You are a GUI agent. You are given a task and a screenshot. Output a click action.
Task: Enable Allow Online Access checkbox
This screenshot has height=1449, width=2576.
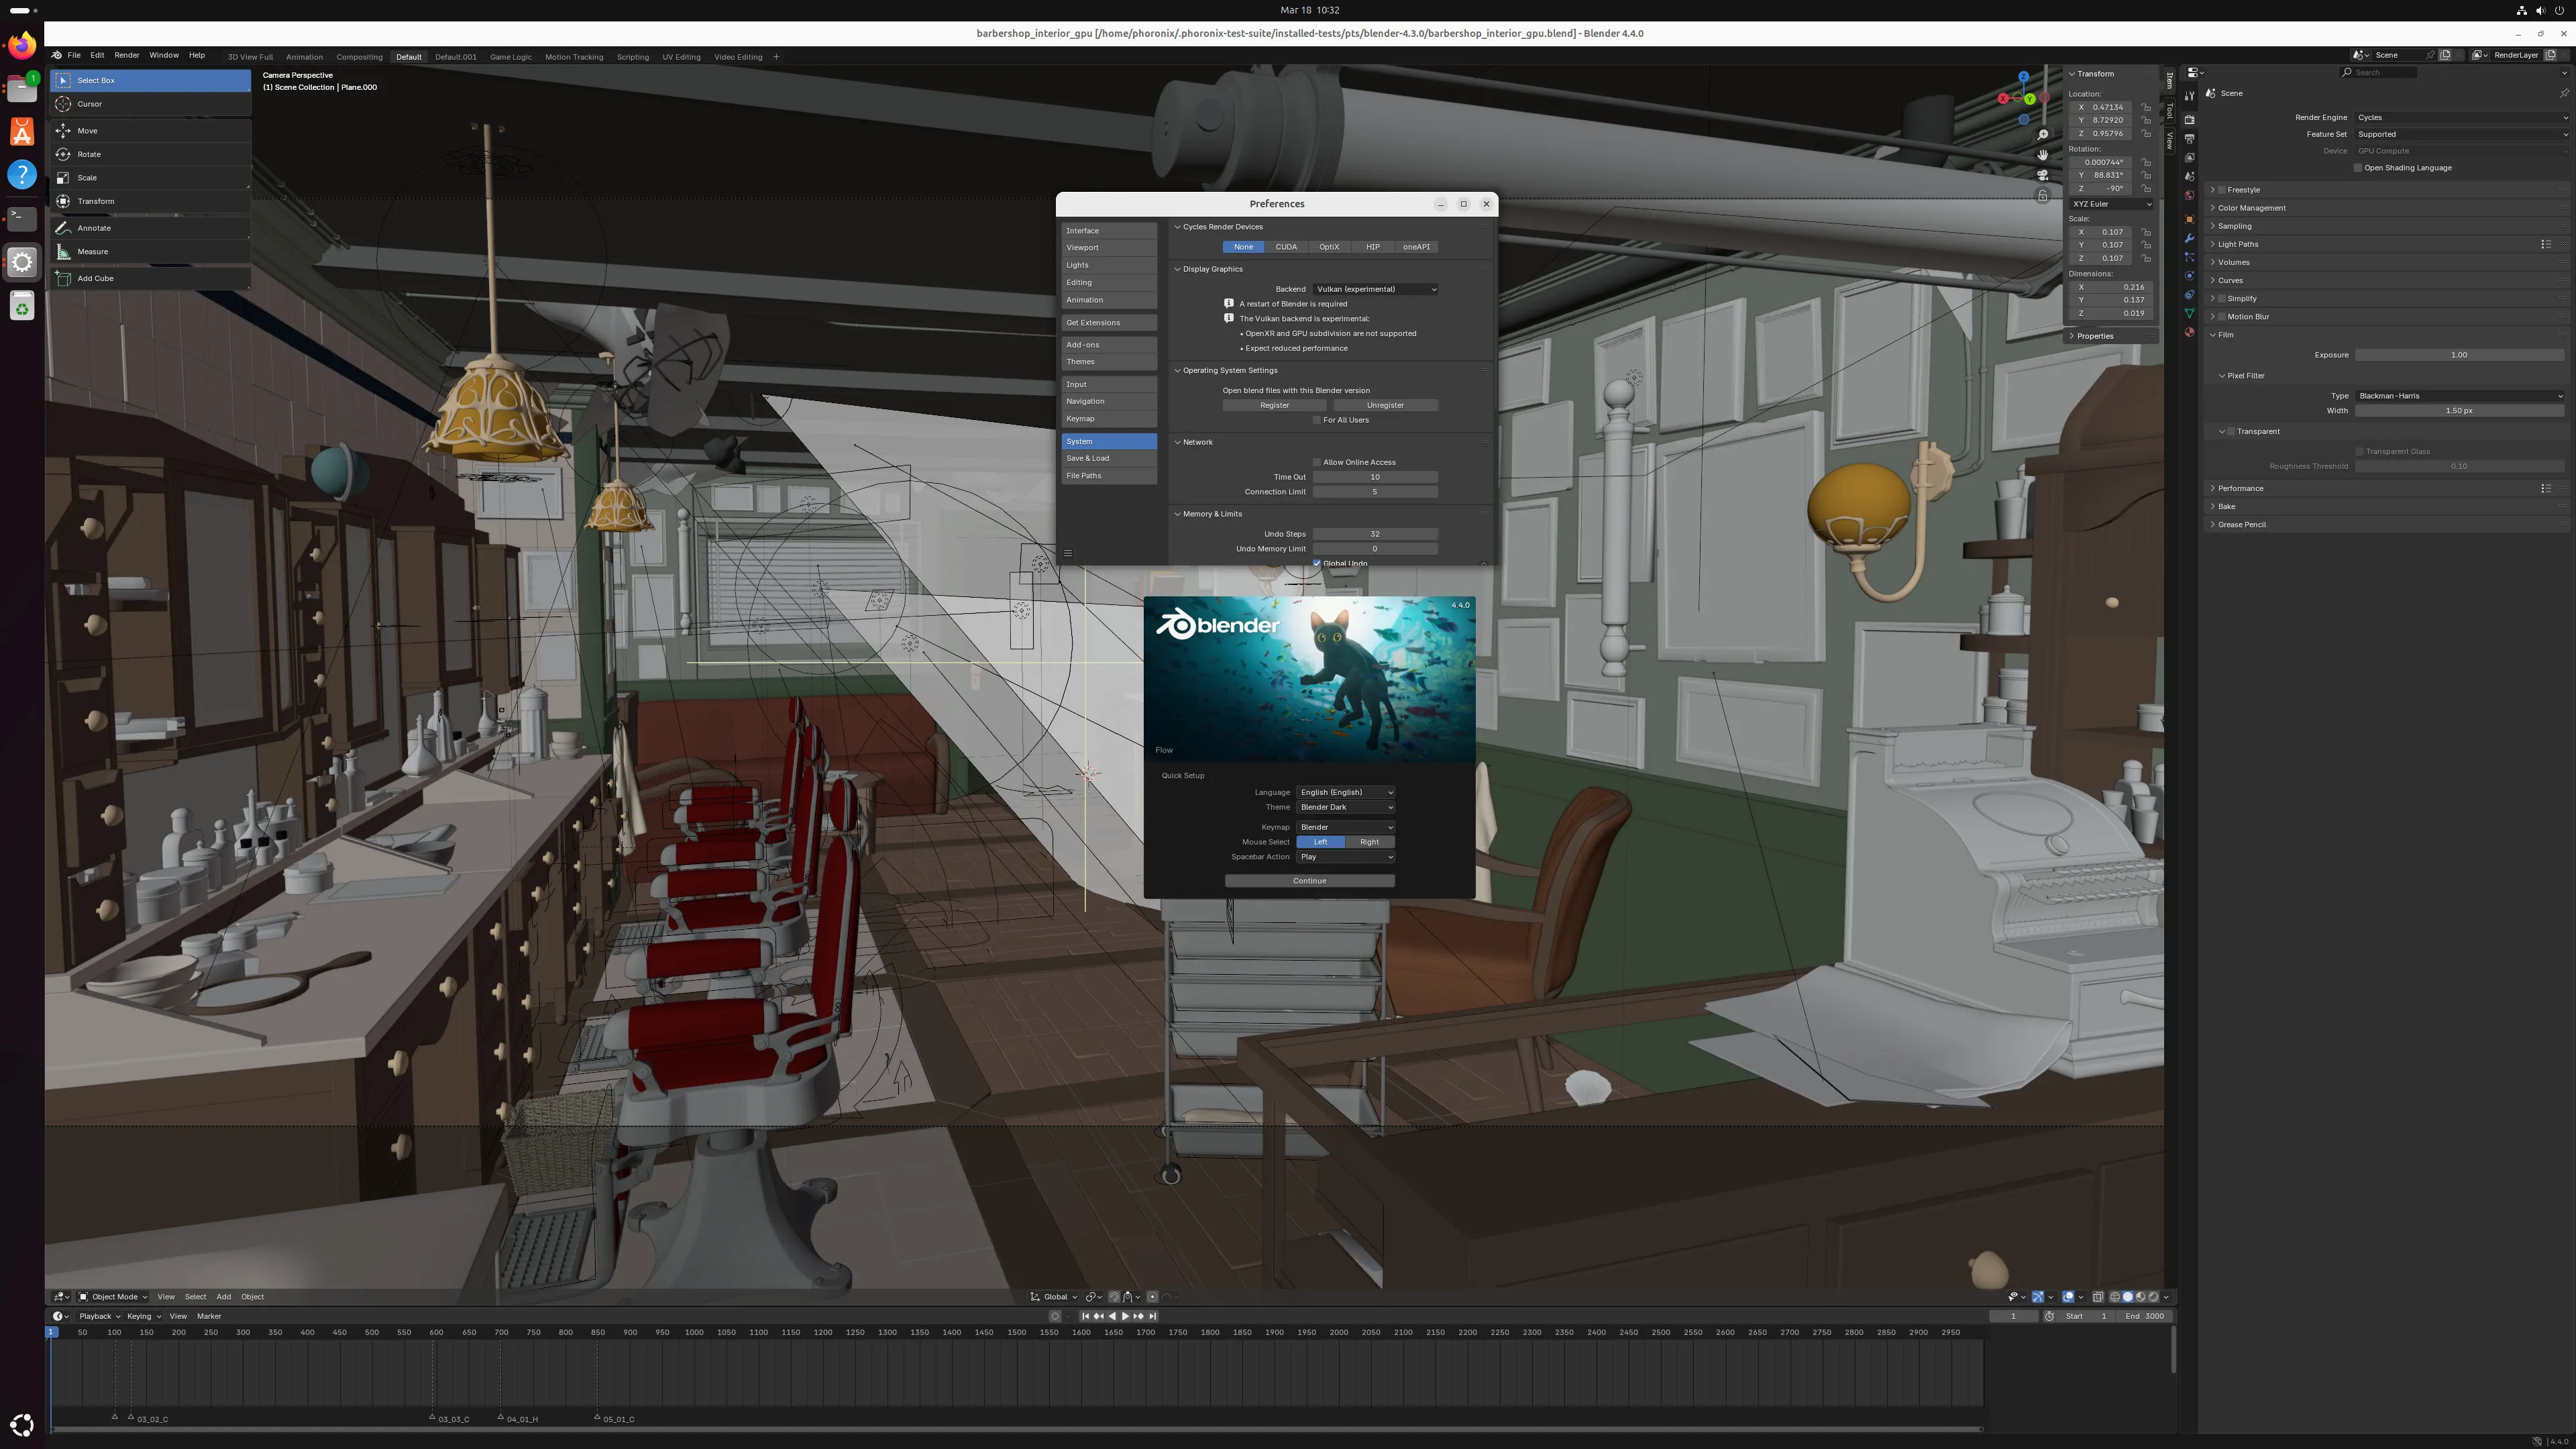pos(1317,462)
